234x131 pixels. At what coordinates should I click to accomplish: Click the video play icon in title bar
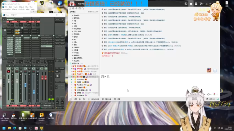pyautogui.click(x=186, y=4)
